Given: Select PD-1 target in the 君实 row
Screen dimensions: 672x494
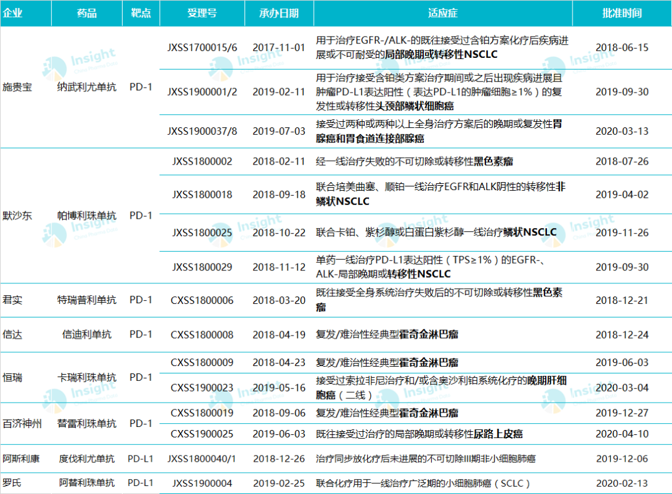Looking at the screenshot, I should (x=141, y=300).
